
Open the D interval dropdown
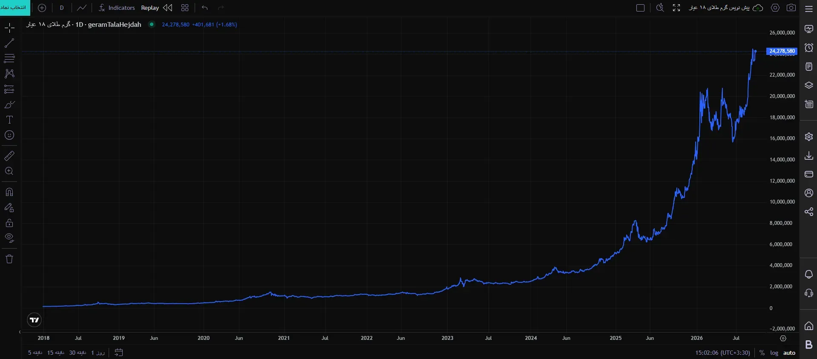pyautogui.click(x=62, y=8)
